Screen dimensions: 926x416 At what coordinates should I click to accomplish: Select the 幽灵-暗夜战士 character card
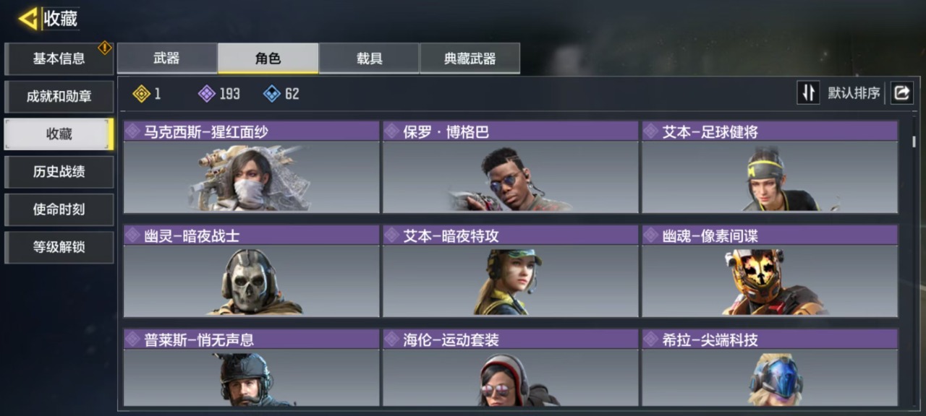coord(251,271)
